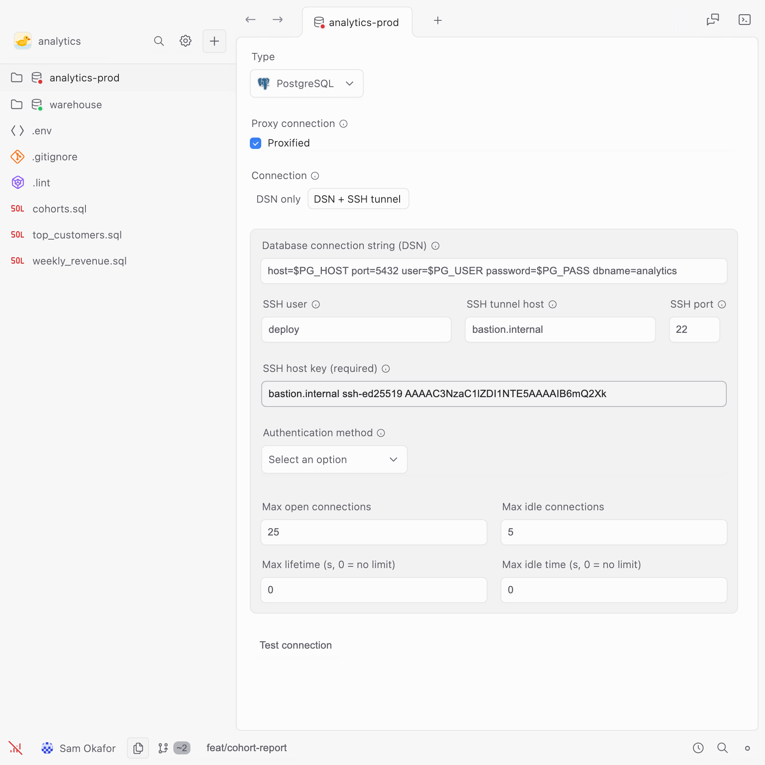The image size is (765, 765).
Task: Open the PostgreSQL type dropdown
Action: 307,83
